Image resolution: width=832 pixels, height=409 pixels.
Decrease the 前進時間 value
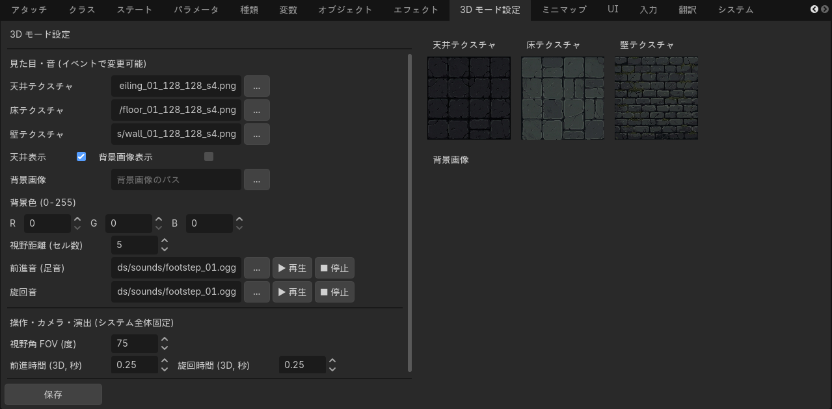click(x=165, y=369)
